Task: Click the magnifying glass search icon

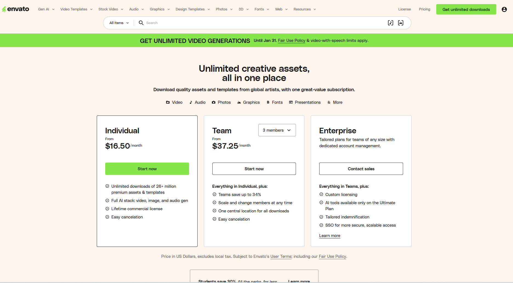Action: [x=141, y=23]
